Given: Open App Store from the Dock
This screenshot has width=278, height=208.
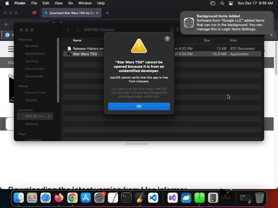Looking at the screenshot, I should click(86, 197).
